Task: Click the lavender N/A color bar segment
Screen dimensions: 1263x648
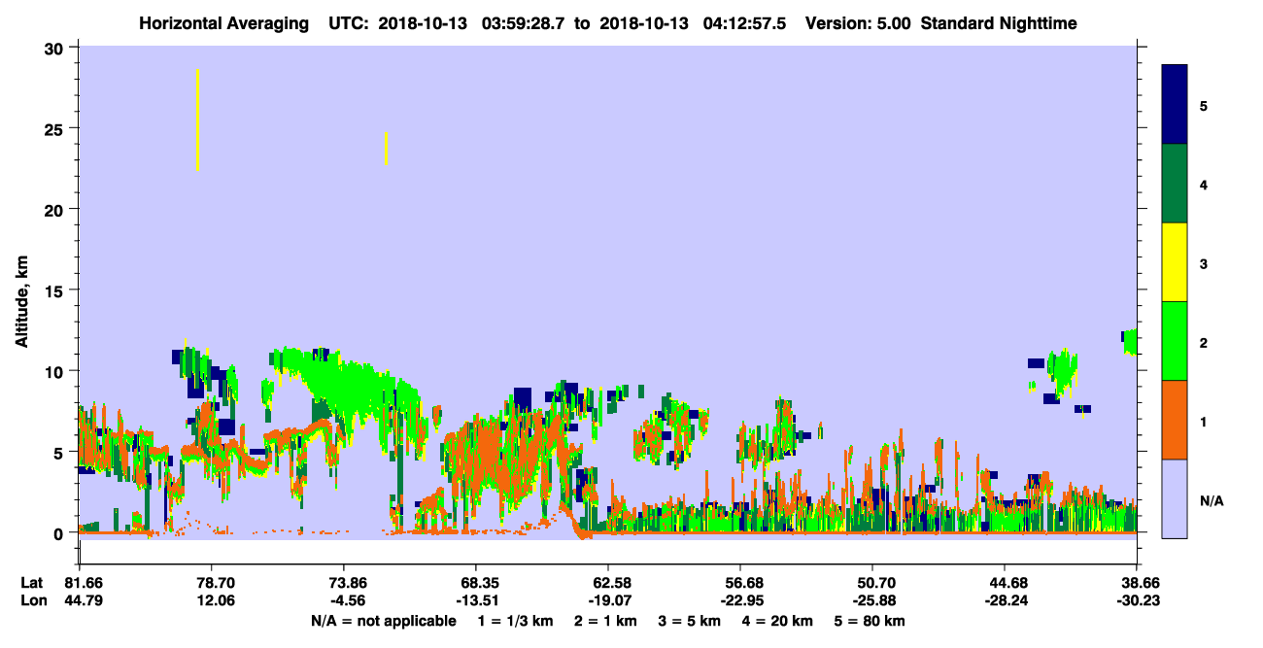Action: pos(1175,498)
